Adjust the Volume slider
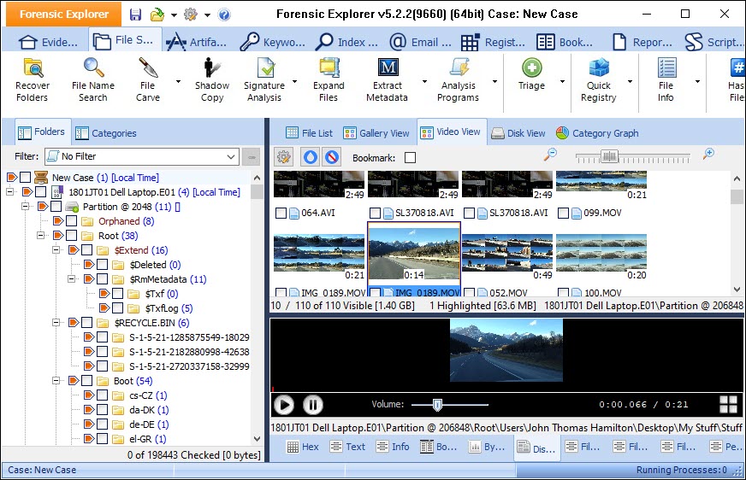746x480 pixels. pyautogui.click(x=437, y=405)
